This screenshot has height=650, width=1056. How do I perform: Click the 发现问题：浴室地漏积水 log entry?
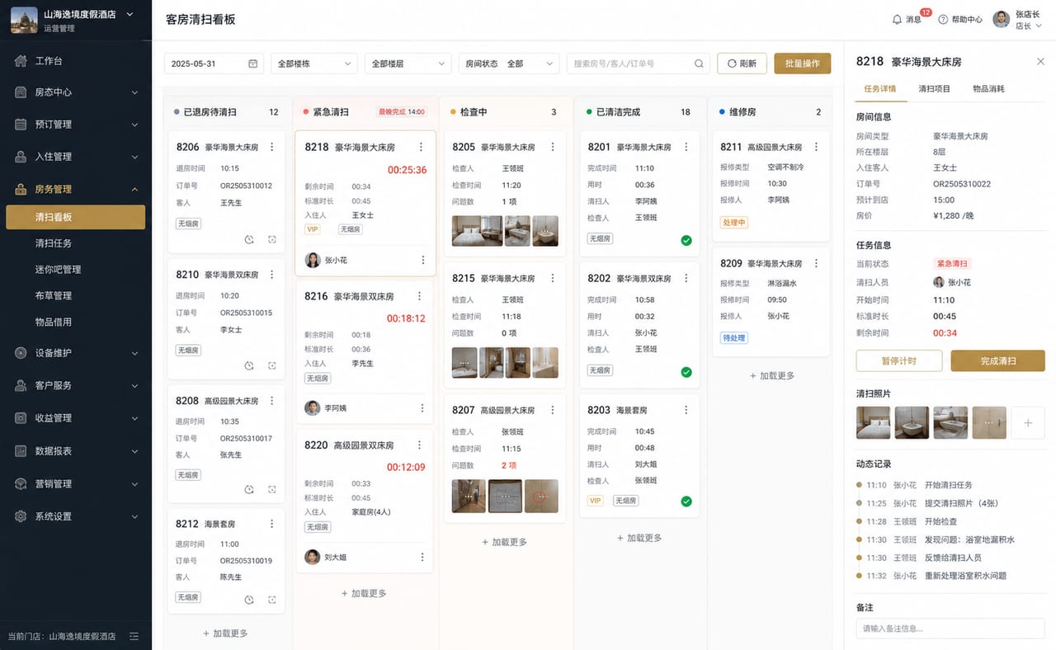[969, 539]
